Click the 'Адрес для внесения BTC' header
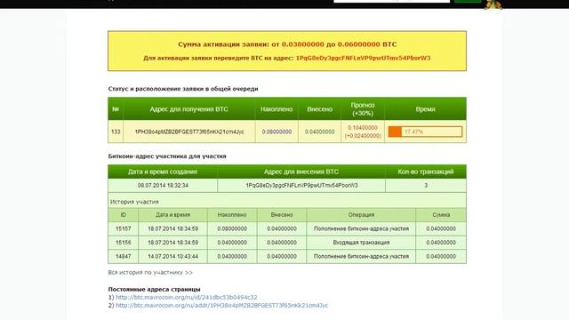Viewport: 569px width, 320px height. 301,172
